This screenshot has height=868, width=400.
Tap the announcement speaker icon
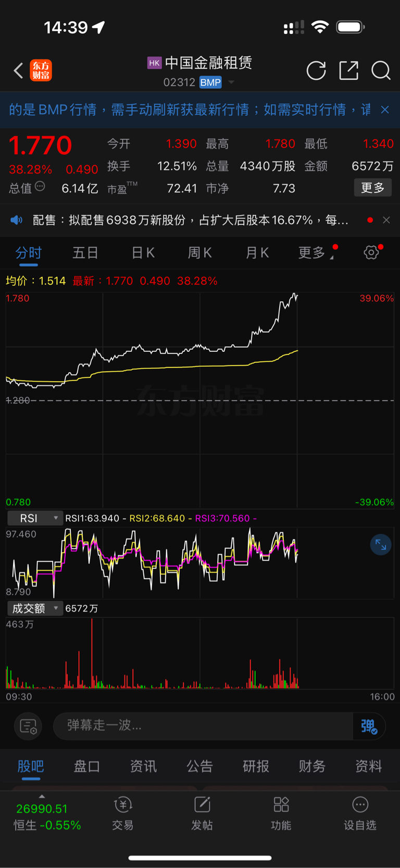pyautogui.click(x=17, y=220)
